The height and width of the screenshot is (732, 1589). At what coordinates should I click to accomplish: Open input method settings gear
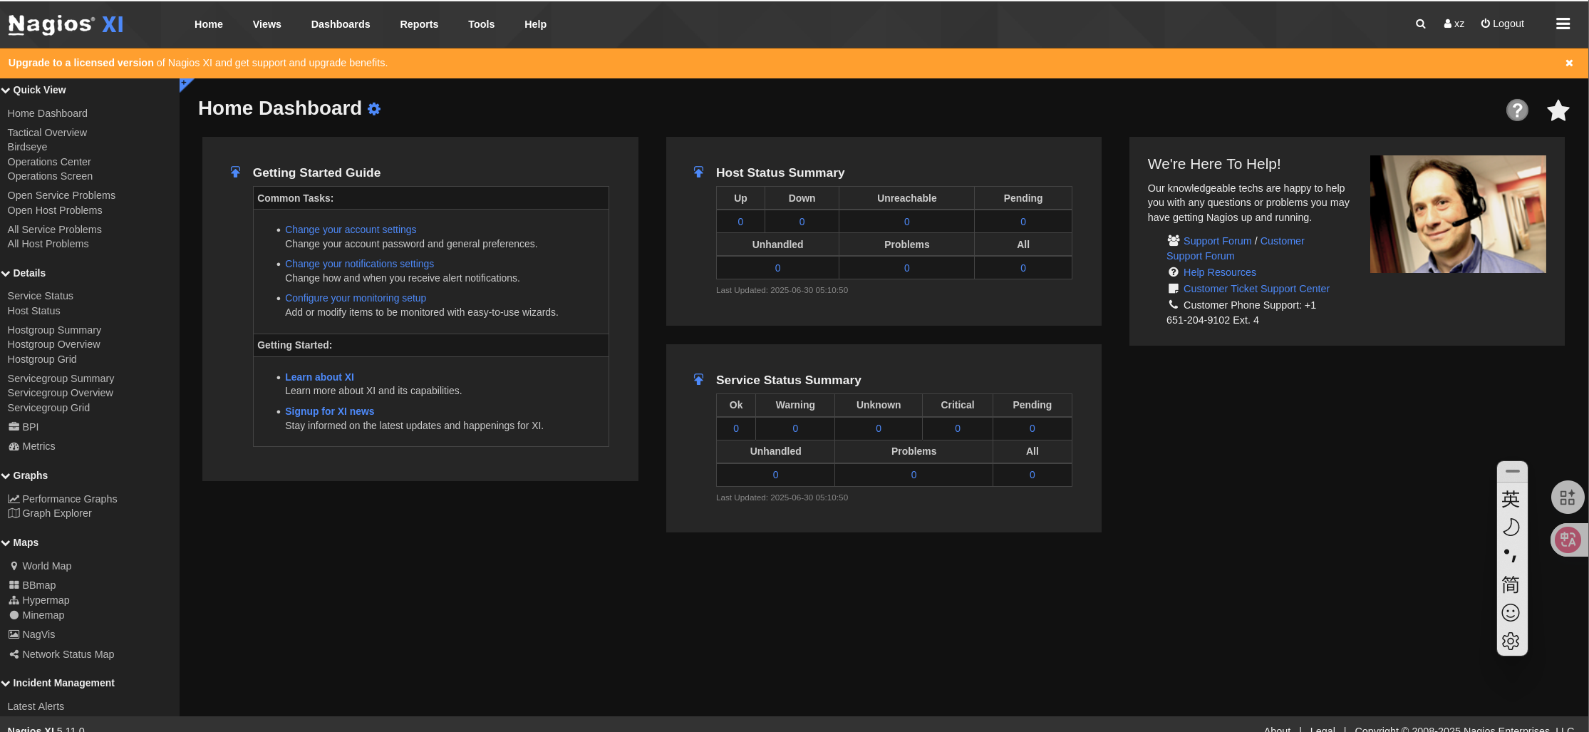[x=1511, y=641]
